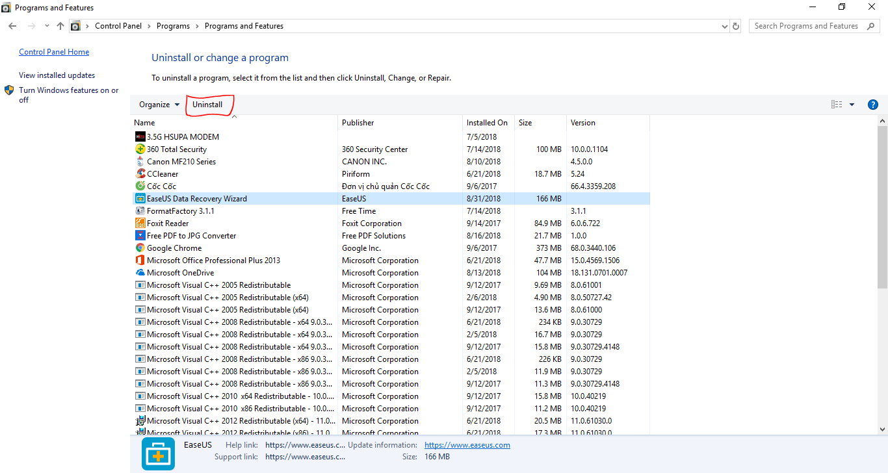
Task: Expand the chevron after Control Panel breadcrumb
Action: 148,26
